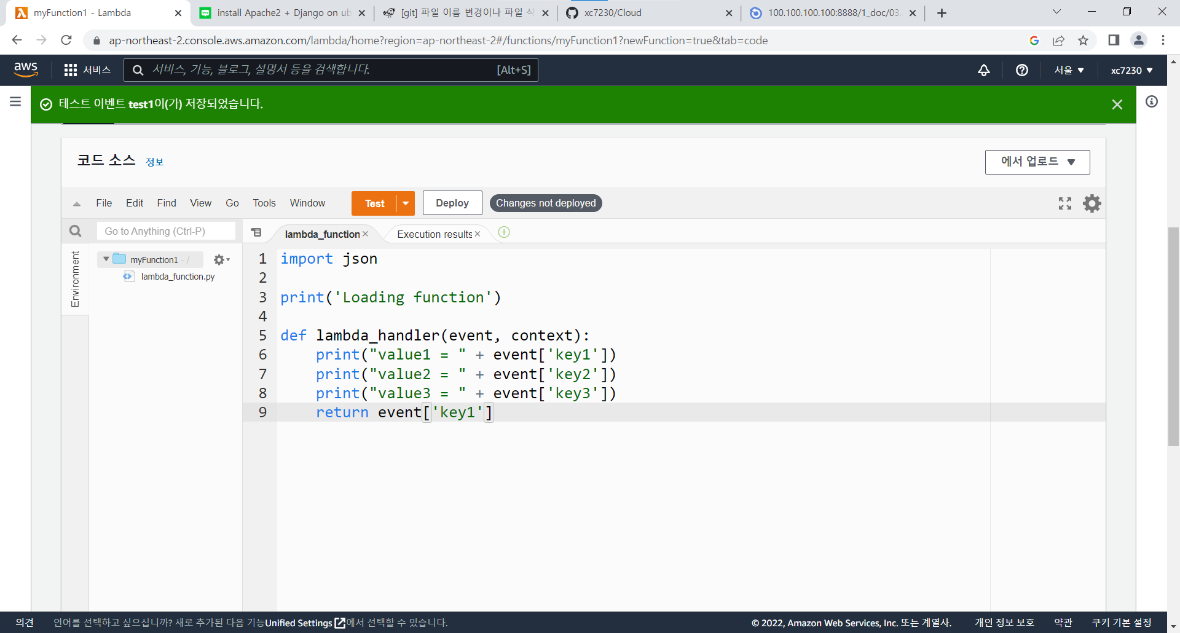Open the Chrome profile avatar

(x=1139, y=40)
